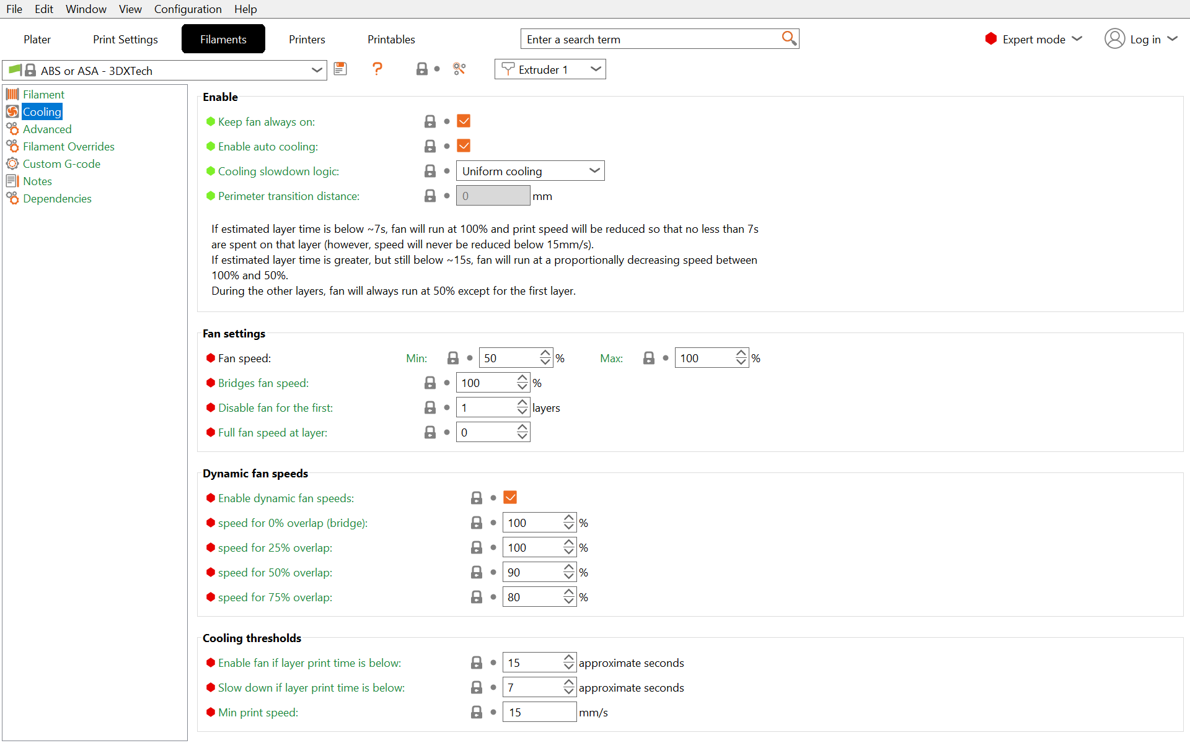1190x743 pixels.
Task: Open the Configuration menu
Action: click(188, 9)
